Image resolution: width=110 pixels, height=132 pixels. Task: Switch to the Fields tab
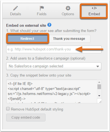42,11
